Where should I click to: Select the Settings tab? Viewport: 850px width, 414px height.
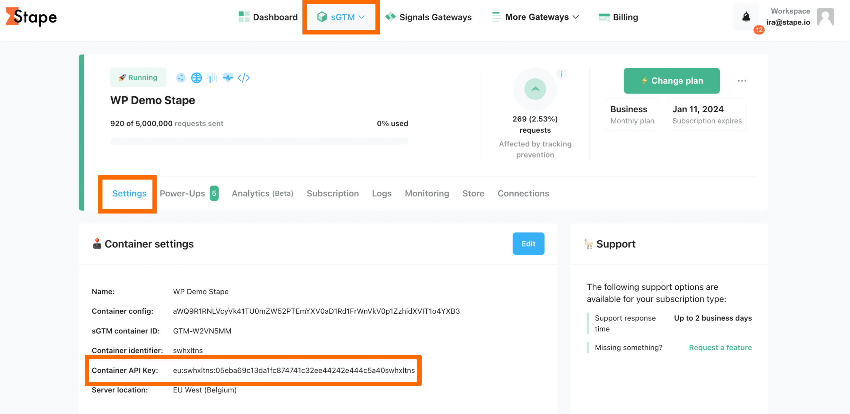click(129, 193)
